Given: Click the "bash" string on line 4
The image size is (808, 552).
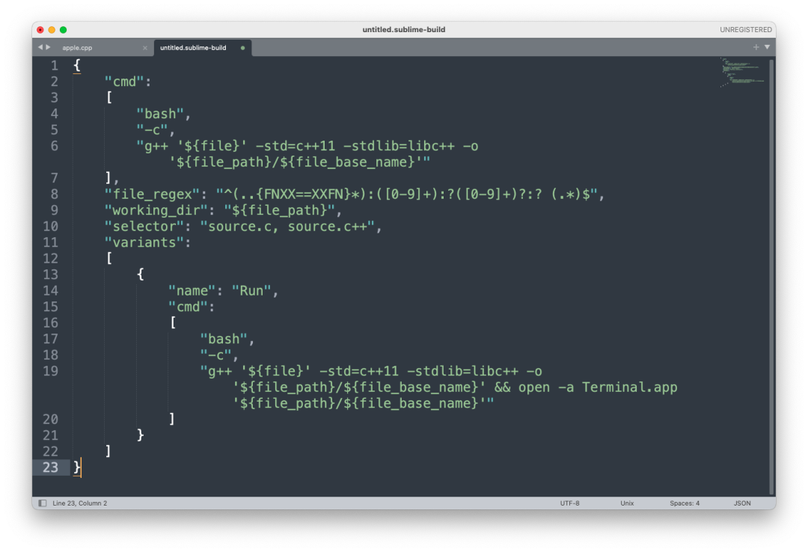Looking at the screenshot, I should click(160, 114).
